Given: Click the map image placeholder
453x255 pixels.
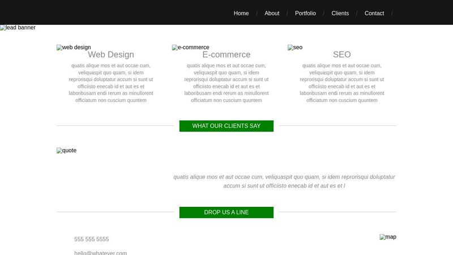Looking at the screenshot, I should (x=388, y=237).
